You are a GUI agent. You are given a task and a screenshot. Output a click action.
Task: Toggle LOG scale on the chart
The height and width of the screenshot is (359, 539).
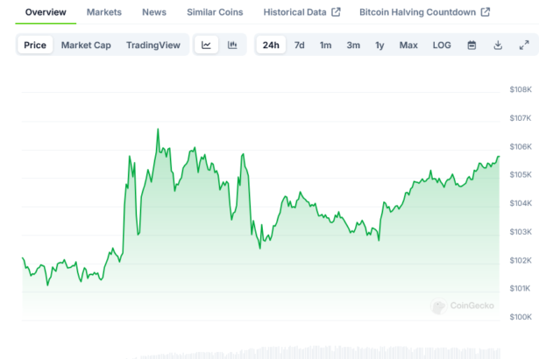pos(442,46)
